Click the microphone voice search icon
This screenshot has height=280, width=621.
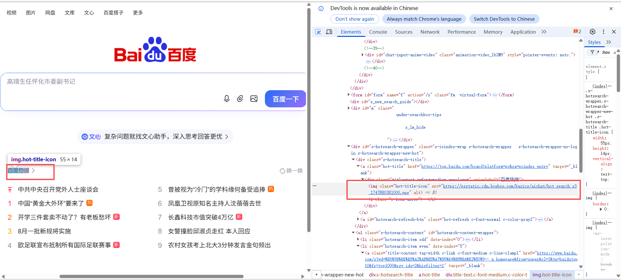click(227, 99)
